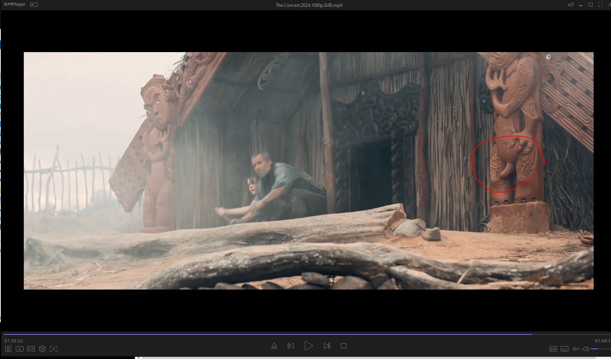Toggle HW hardware acceleration
This screenshot has height=359, width=611.
[x=553, y=349]
